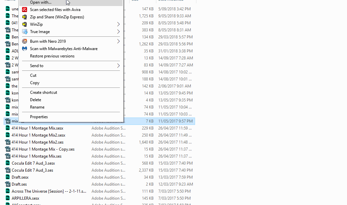The width and height of the screenshot is (347, 205).
Task: Click the 188 KB size cell
Action: [148, 79]
